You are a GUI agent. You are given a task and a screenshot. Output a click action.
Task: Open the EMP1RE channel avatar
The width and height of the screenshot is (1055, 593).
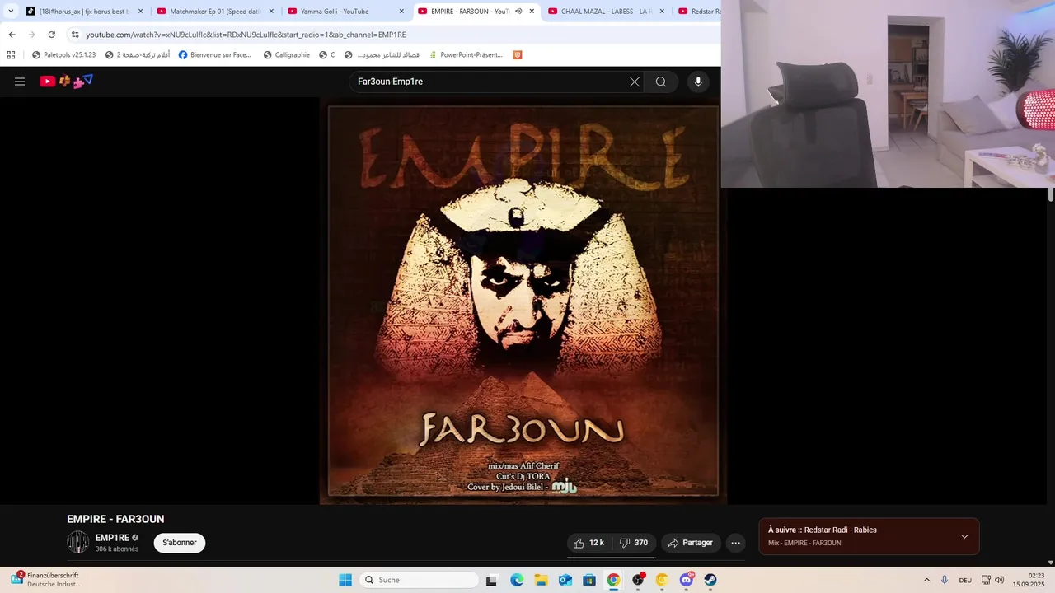tap(78, 542)
